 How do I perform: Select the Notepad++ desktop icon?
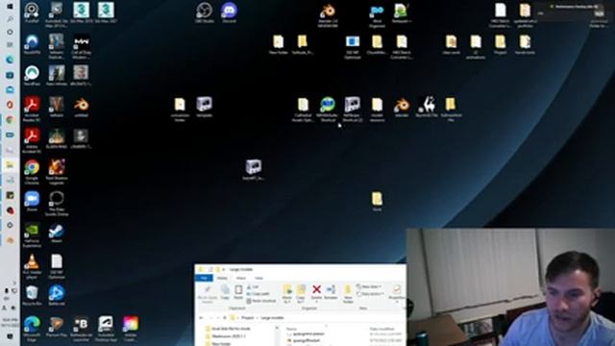tap(402, 12)
